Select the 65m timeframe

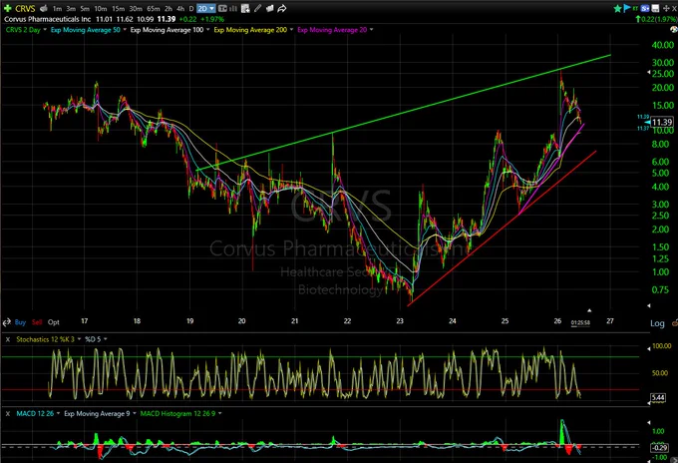pos(154,9)
